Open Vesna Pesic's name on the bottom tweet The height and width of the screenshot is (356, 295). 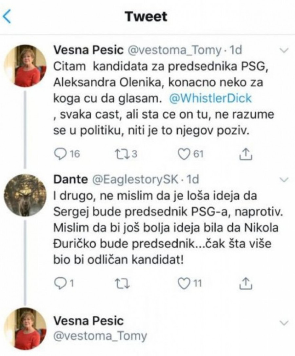tap(88, 321)
